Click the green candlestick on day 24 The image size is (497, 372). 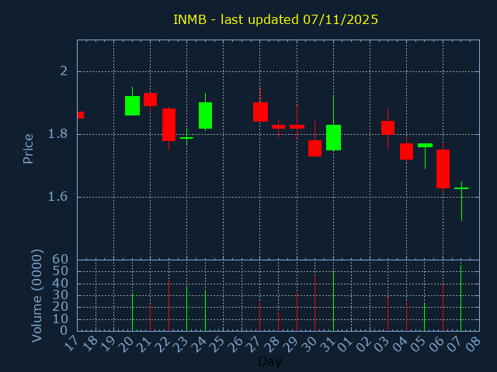tap(205, 115)
